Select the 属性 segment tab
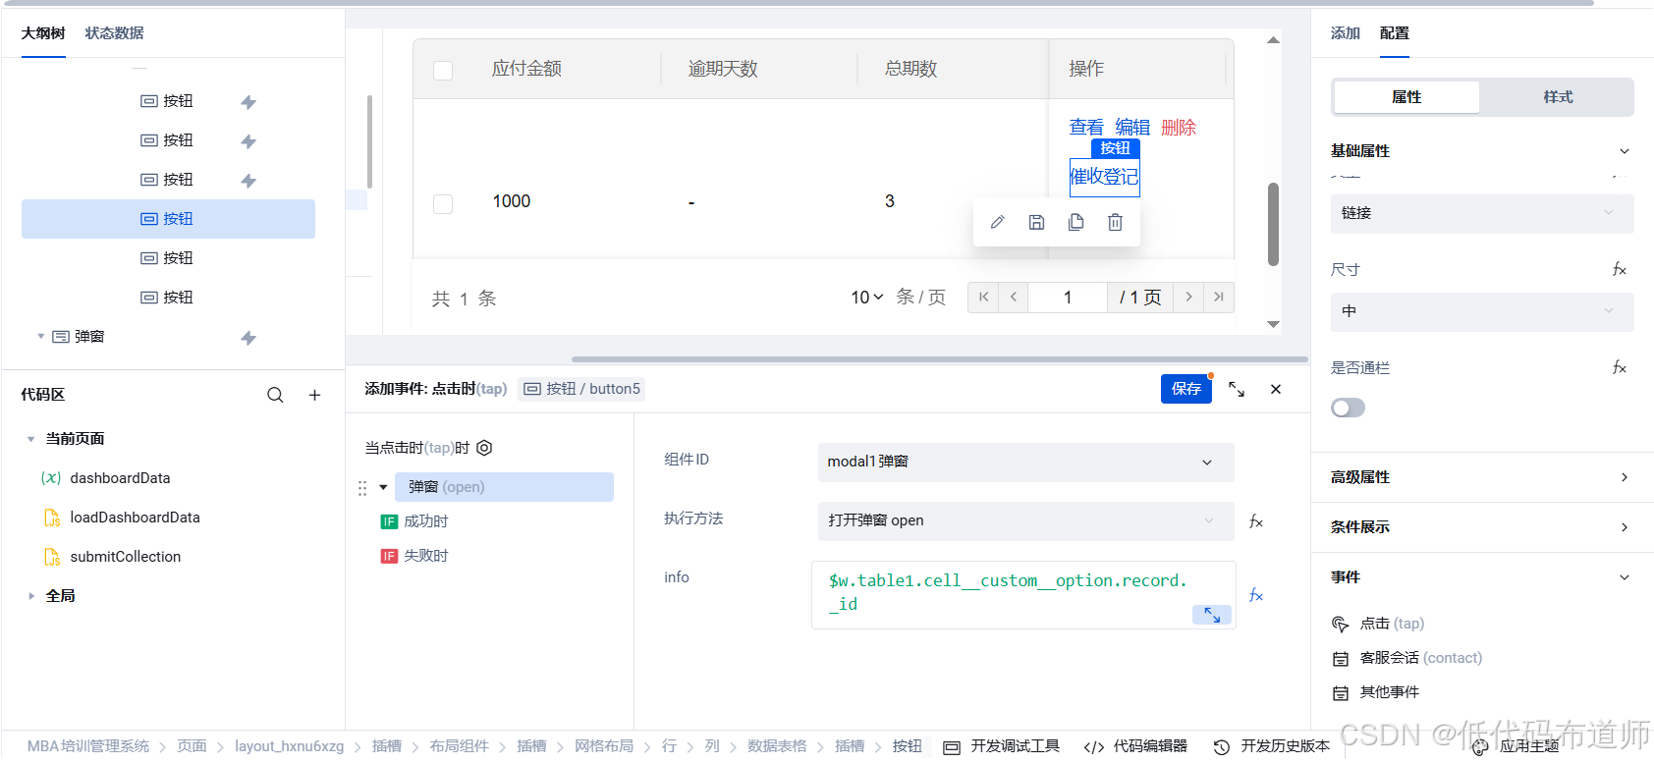Screen dimensions: 1654x764 pos(1406,97)
